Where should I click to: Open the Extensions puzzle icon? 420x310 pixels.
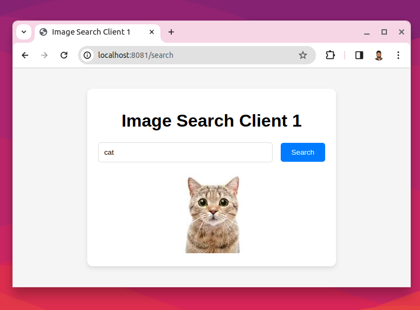(x=330, y=55)
